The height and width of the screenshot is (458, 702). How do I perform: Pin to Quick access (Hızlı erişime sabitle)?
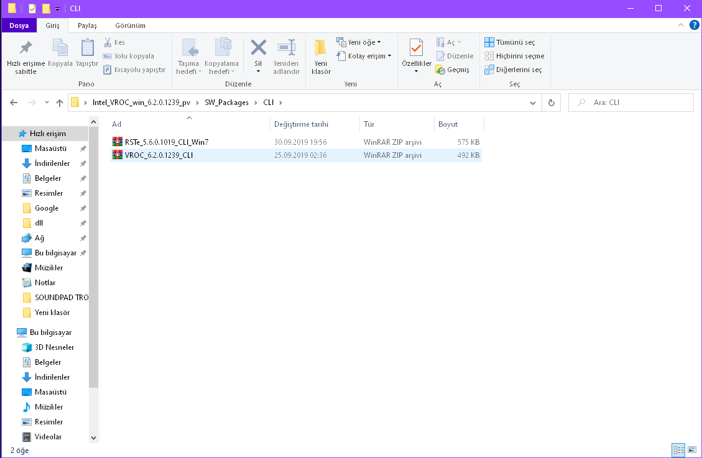(x=25, y=57)
